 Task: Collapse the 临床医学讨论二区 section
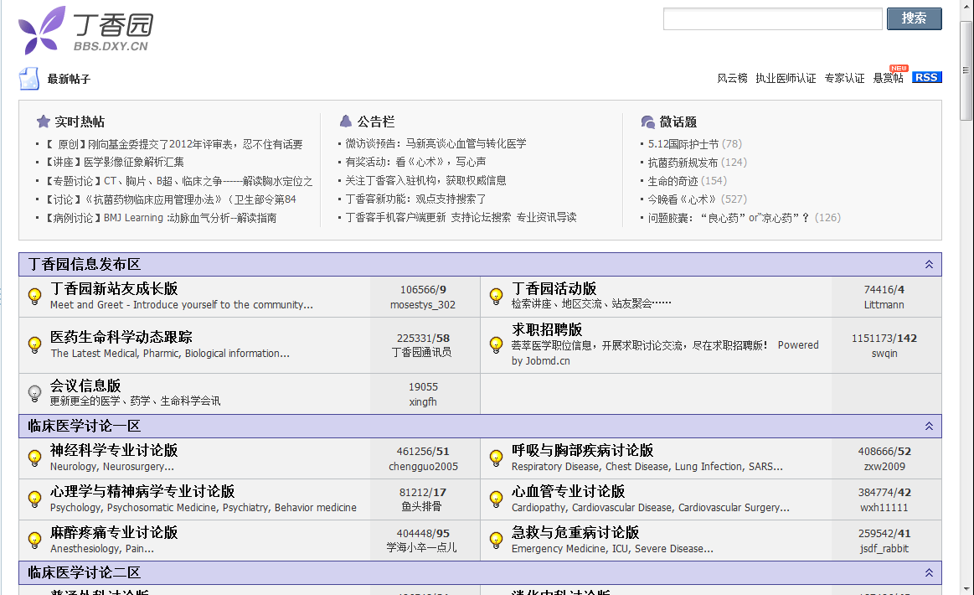coord(928,573)
